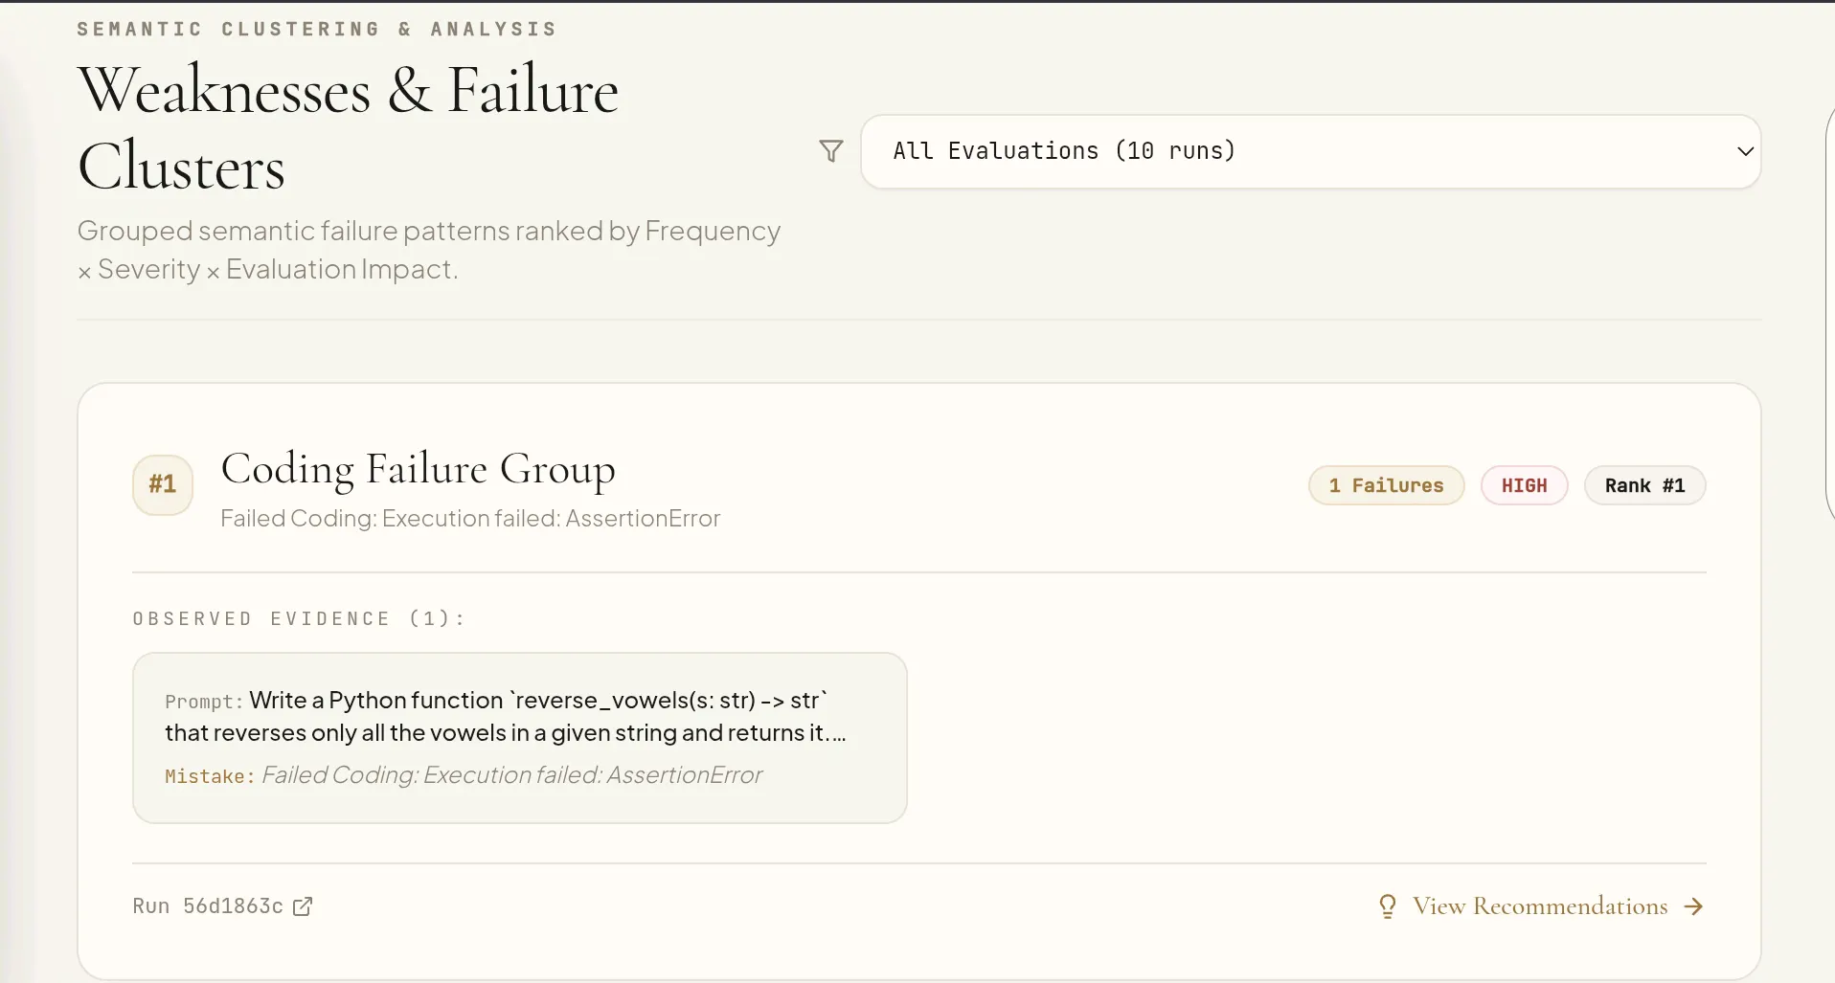This screenshot has width=1835, height=983.
Task: Click the Semantic Clustering & Analysis label
Action: tap(317, 29)
